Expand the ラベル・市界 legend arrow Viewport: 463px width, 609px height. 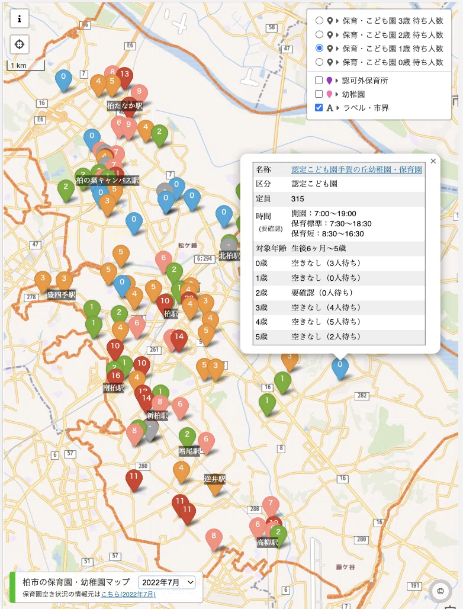click(337, 108)
